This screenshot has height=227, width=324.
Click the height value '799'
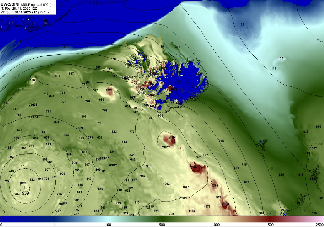[x=100, y=123]
